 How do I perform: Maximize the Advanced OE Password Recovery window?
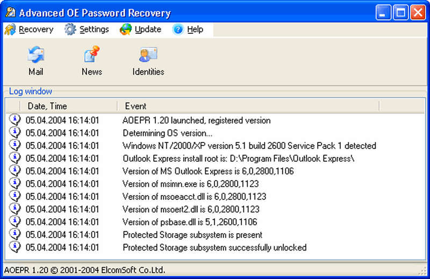coord(400,12)
